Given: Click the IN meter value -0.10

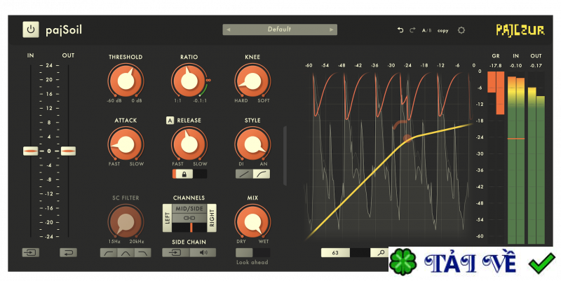Looking at the screenshot, I should (515, 66).
